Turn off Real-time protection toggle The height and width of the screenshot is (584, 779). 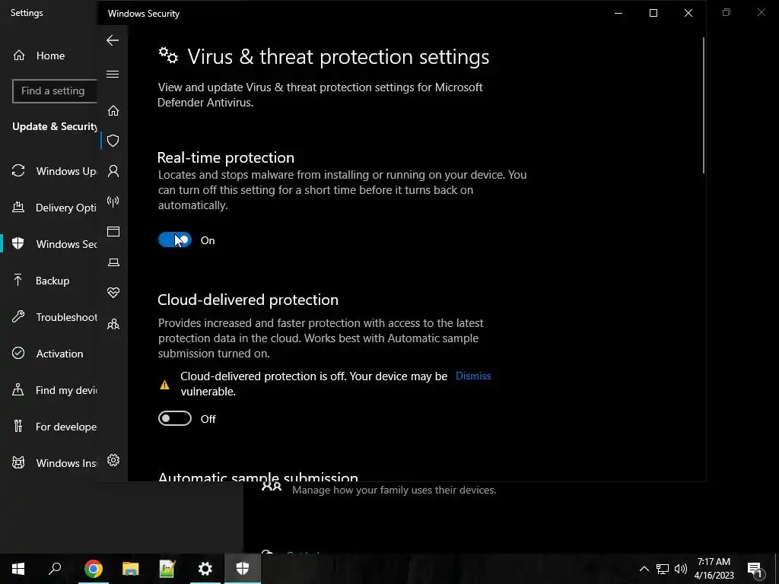[175, 240]
